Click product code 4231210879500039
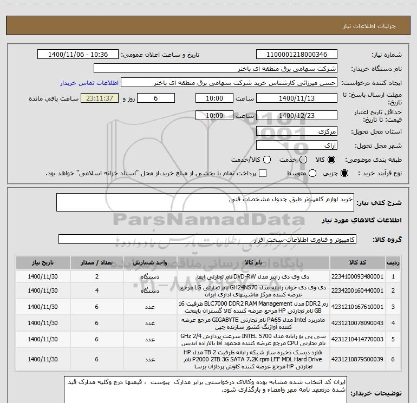Screen dimensions: 417x403 [357, 359]
